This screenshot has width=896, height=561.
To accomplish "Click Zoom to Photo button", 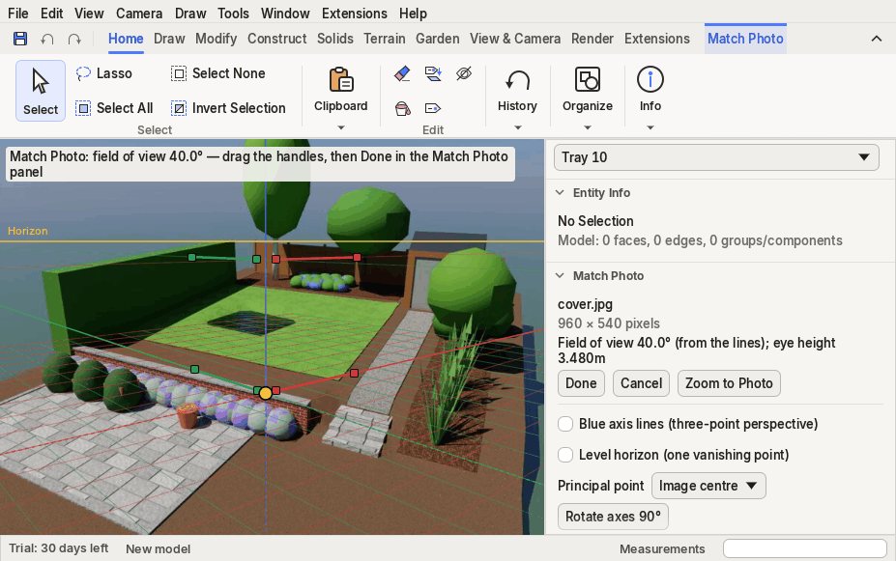I will 729,383.
